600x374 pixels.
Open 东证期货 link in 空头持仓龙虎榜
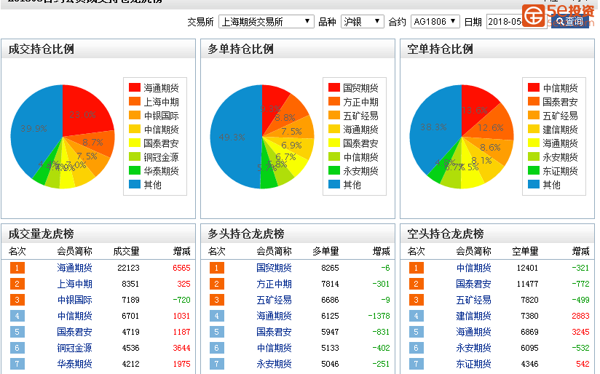point(474,364)
